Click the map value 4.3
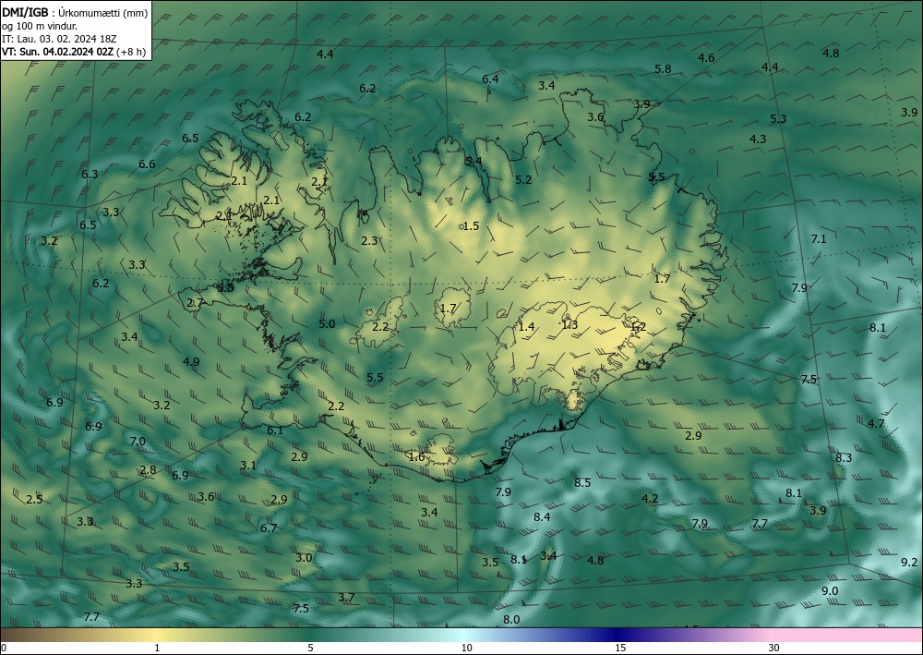Screen dimensions: 923x655 point(758,139)
